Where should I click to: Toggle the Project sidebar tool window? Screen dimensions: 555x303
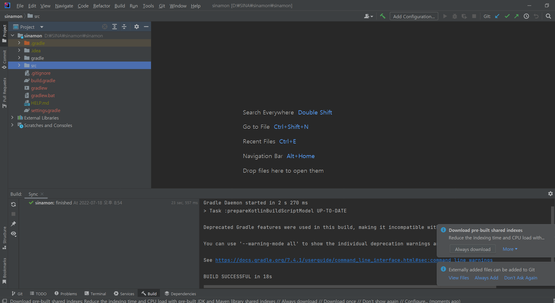[x=4, y=33]
